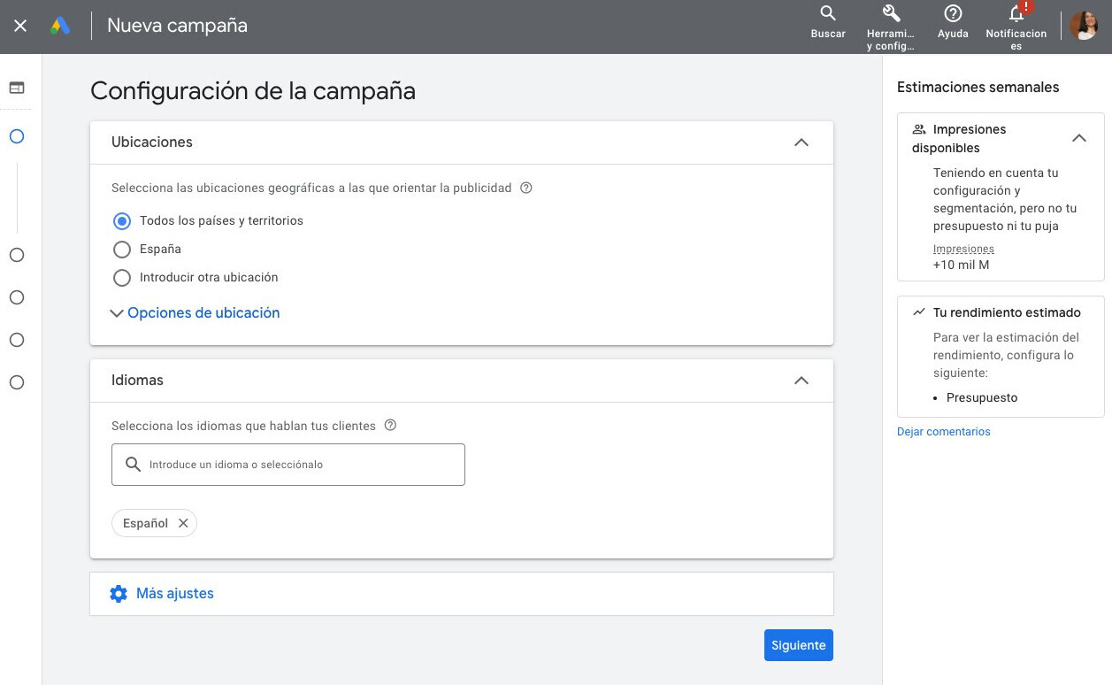The height and width of the screenshot is (685, 1112).
Task: Click the gear icon next to Más ajustes
Action: coord(119,593)
